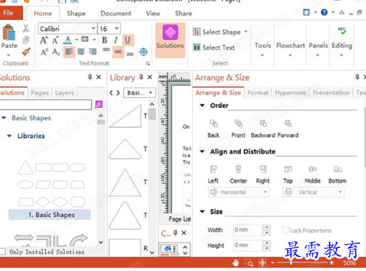The image size is (366, 271).
Task: Pin the Solutions panel
Action: pyautogui.click(x=90, y=77)
